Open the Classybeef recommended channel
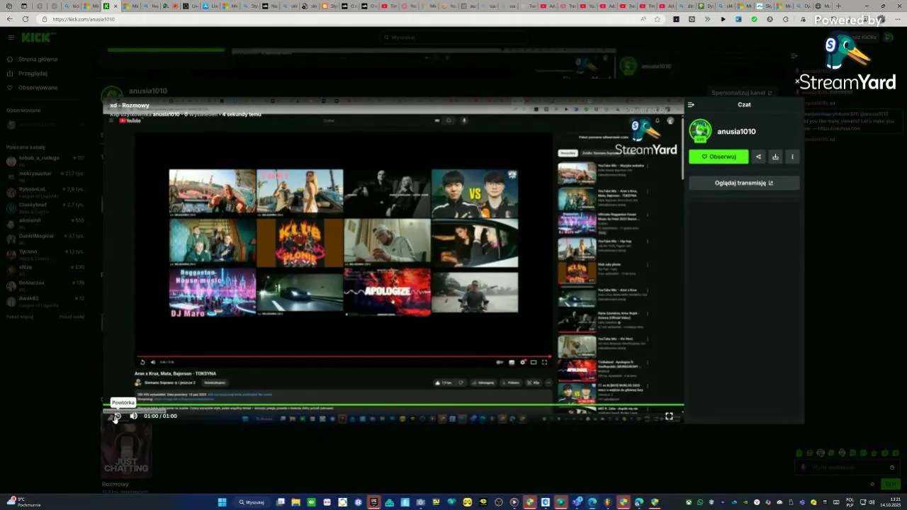Viewport: 907px width, 510px height. tap(45, 207)
